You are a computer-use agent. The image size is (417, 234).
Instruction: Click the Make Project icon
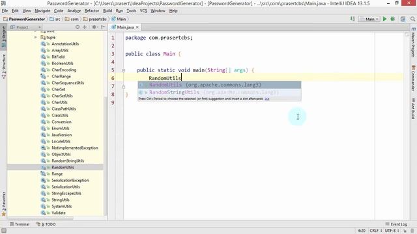(352, 19)
